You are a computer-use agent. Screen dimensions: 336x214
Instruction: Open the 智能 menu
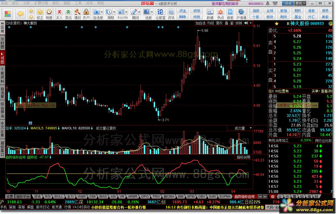click(x=67, y=3)
